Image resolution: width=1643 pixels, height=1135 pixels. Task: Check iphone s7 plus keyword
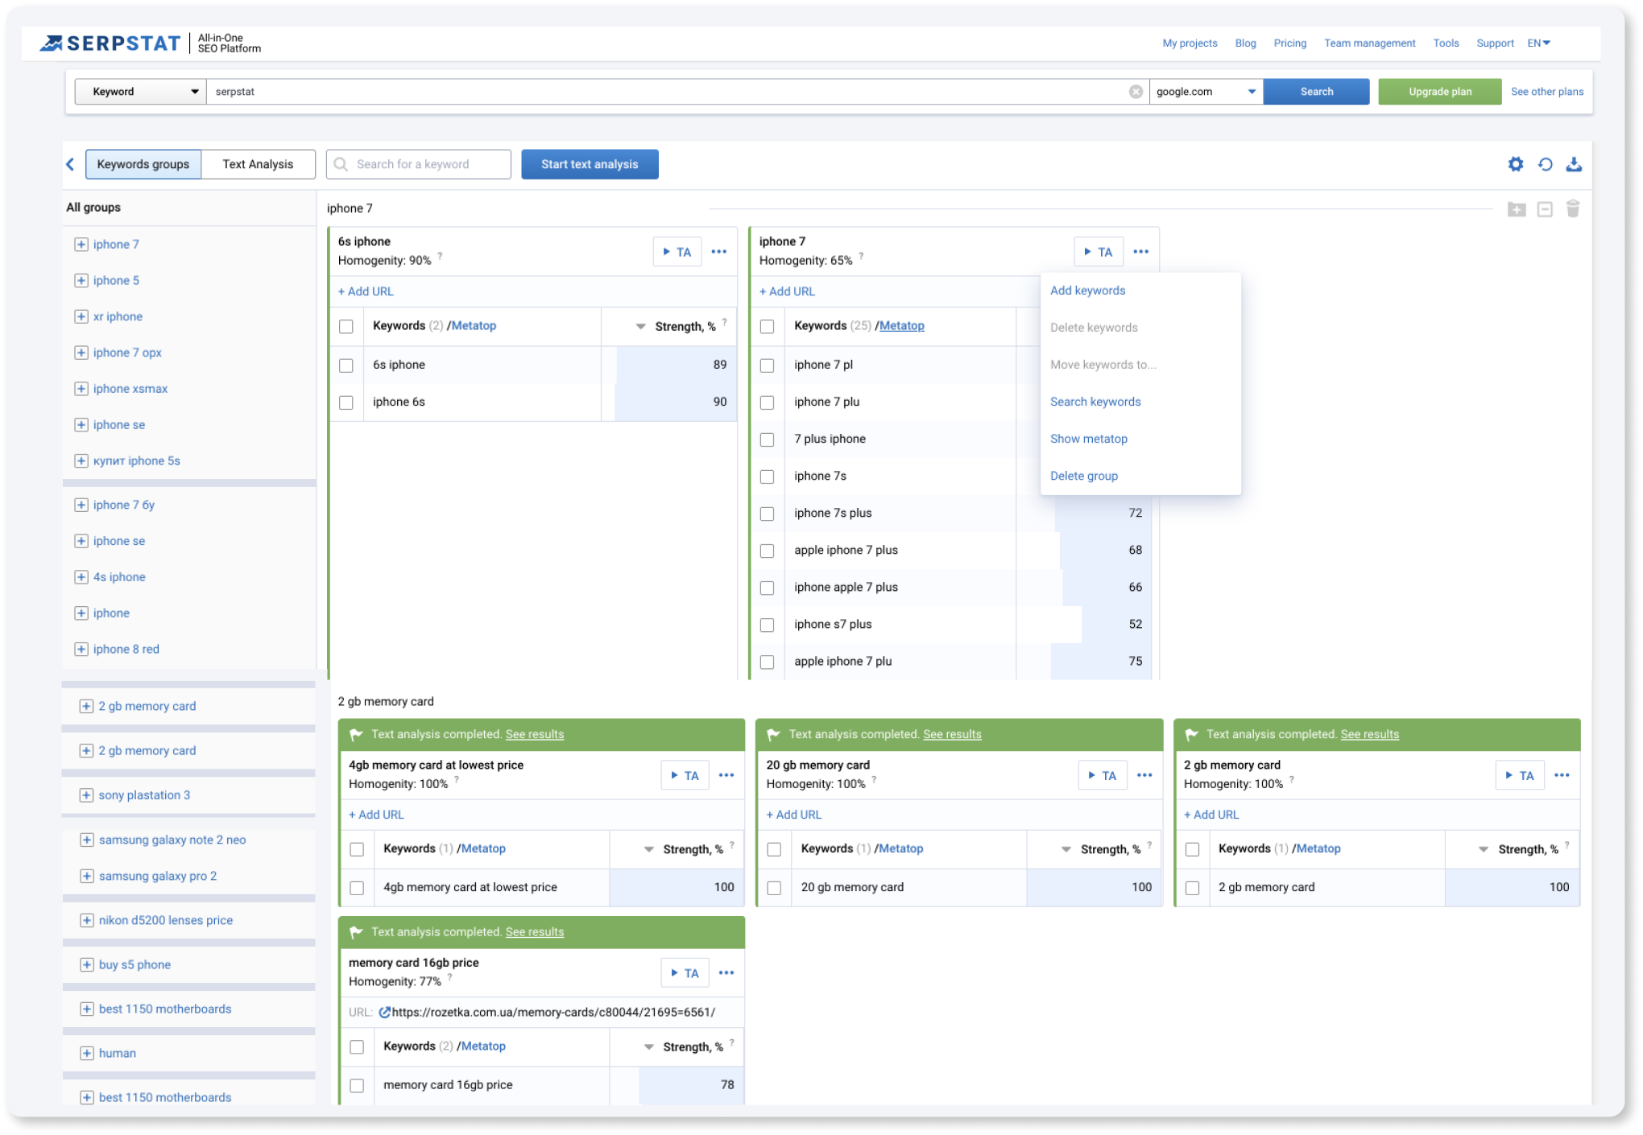click(x=768, y=625)
